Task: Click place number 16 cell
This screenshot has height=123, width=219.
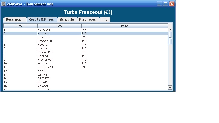Action: pyautogui.click(x=5, y=86)
